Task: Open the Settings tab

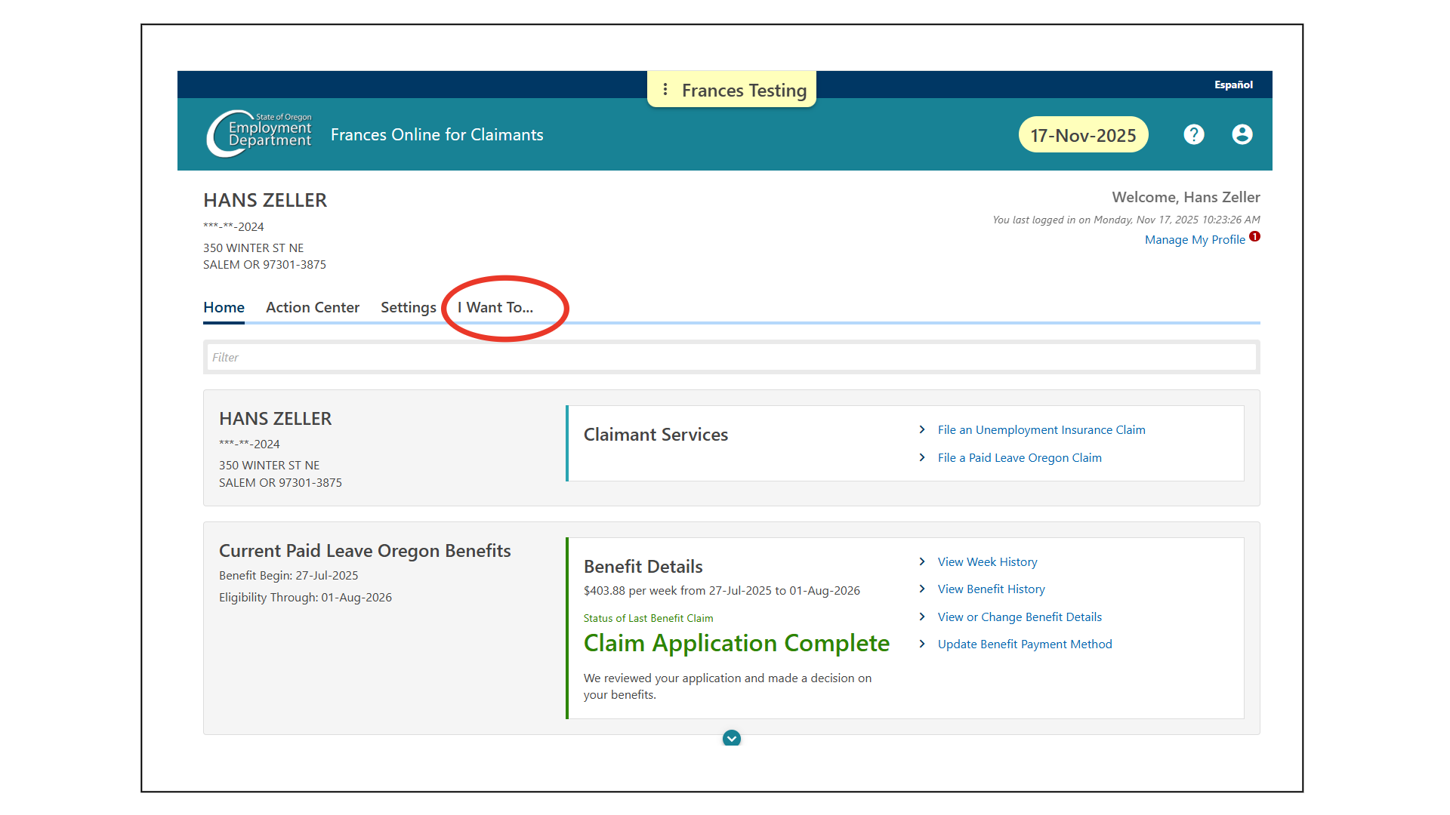Action: tap(409, 307)
